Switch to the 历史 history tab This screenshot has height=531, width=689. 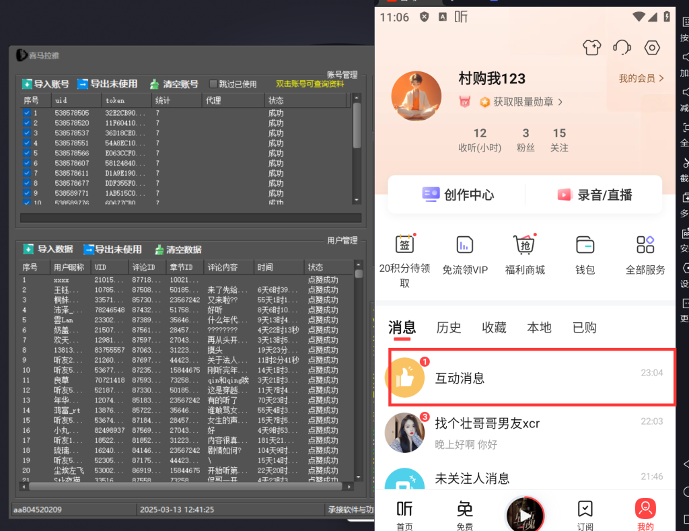(449, 328)
